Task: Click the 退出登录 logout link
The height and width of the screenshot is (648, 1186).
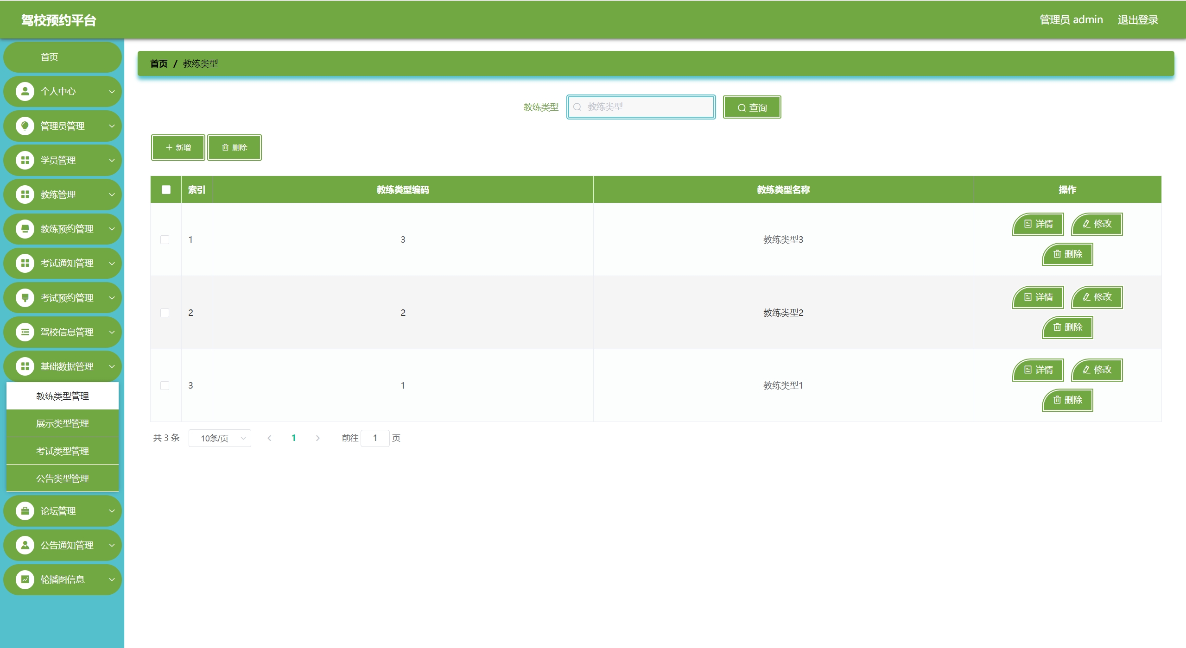Action: point(1138,20)
